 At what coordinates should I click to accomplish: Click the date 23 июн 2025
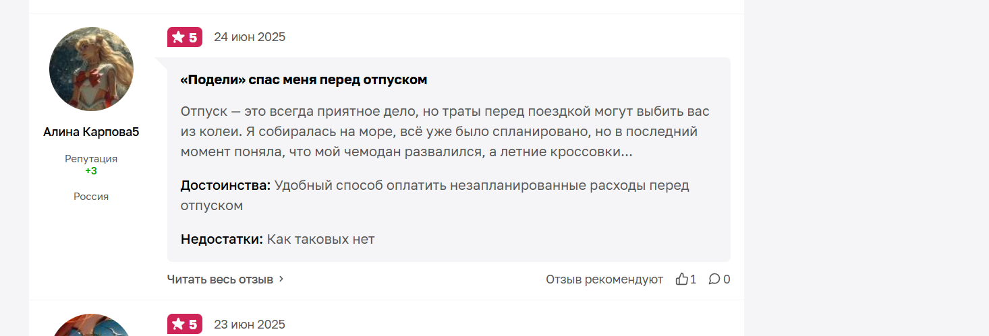click(x=250, y=325)
